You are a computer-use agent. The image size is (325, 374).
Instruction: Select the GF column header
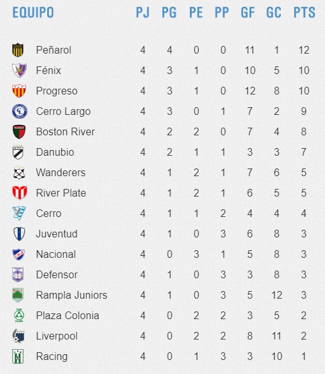click(248, 12)
